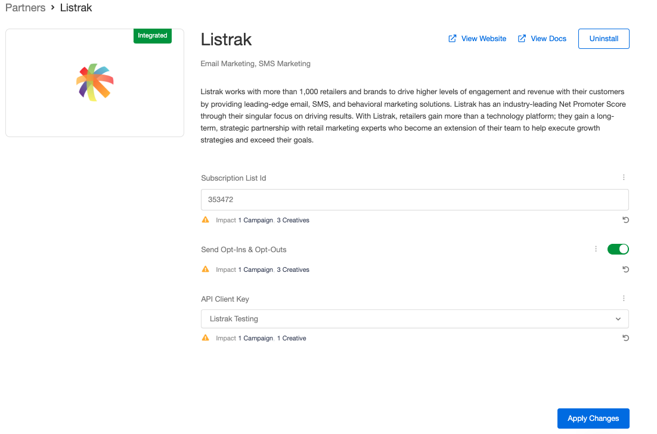Click the Uninstall button
Screen dimensions: 657x434
[x=604, y=39]
